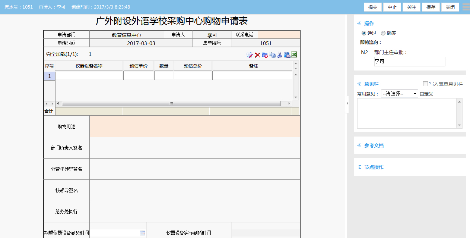The width and height of the screenshot is (470, 238).
Task: Select the 跳签 radio option
Action: (x=383, y=33)
